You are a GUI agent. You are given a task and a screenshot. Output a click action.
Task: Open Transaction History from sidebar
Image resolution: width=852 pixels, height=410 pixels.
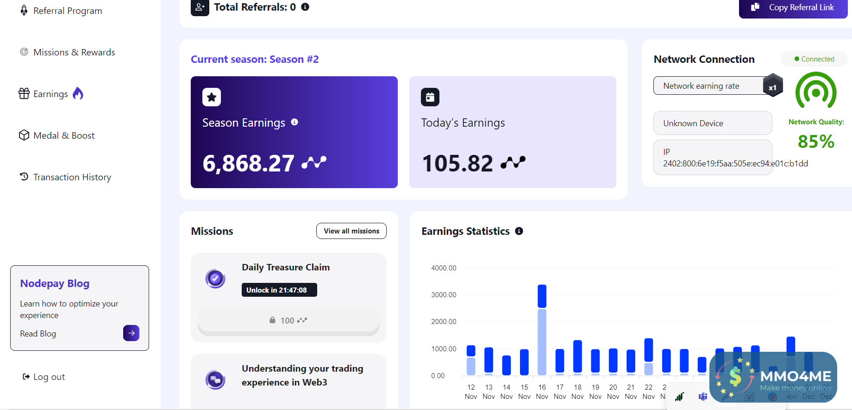point(65,177)
